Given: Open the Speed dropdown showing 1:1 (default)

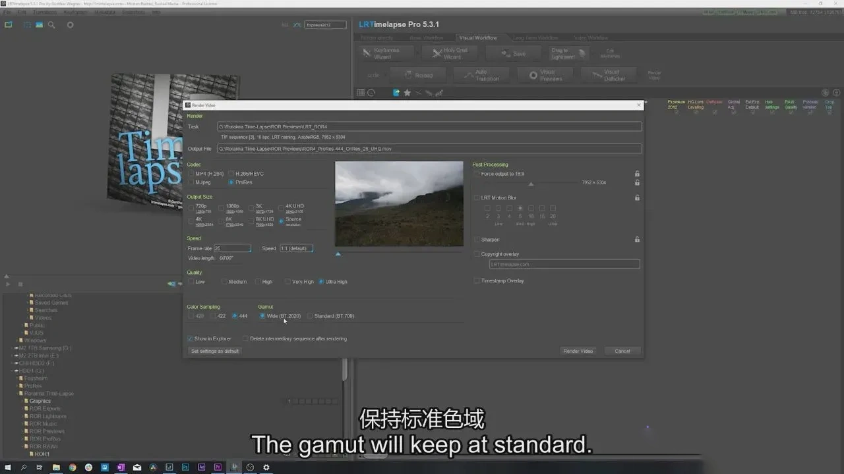Looking at the screenshot, I should (296, 248).
